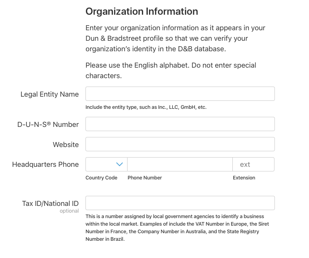This screenshot has height=258, width=309.
Task: Click the Phone Number field
Action: click(x=180, y=164)
